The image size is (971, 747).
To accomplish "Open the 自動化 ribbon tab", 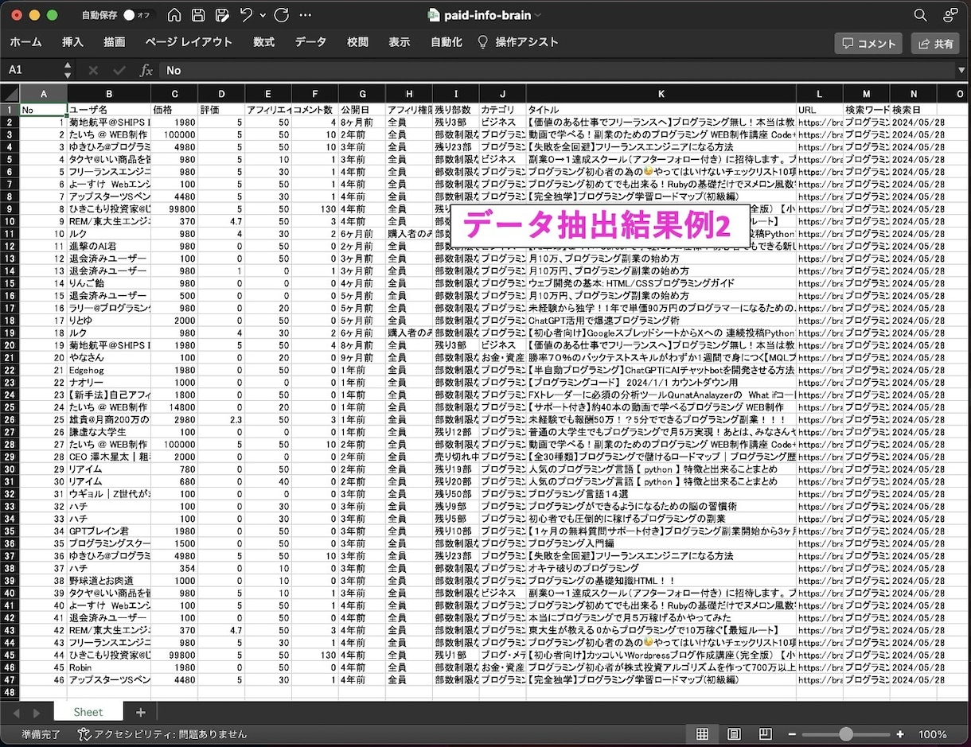I will tap(446, 42).
